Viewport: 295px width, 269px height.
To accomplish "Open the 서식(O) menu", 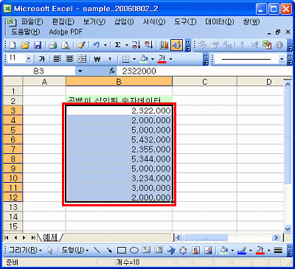I will click(154, 22).
